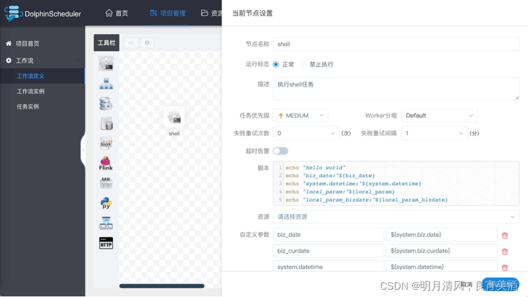Select the HTTP task tool icon
Image resolution: width=528 pixels, height=297 pixels.
point(106,243)
